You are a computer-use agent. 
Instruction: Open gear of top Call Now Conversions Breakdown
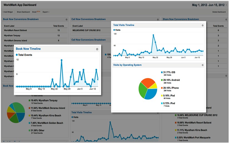[x=158, y=19]
